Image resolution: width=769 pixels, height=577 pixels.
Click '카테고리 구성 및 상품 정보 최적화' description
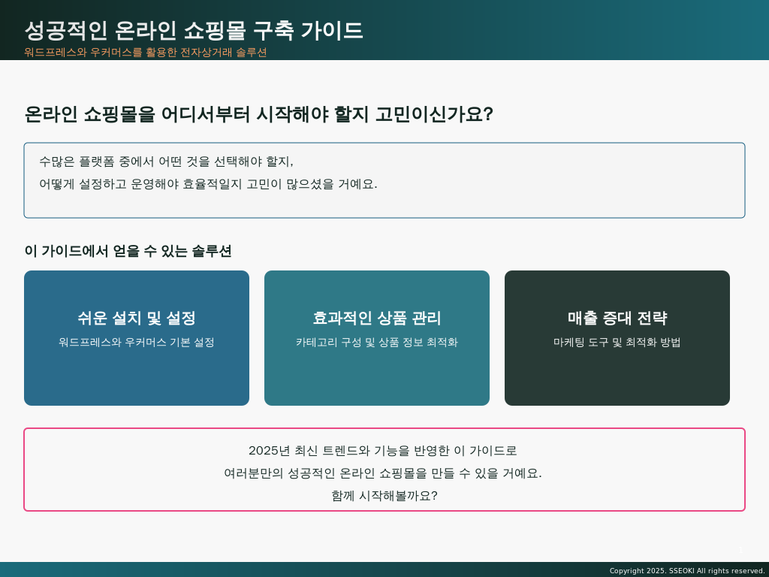(x=377, y=342)
